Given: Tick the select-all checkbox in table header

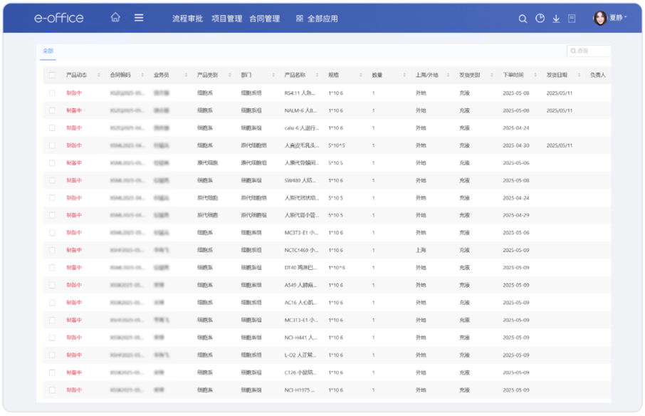Looking at the screenshot, I should point(52,75).
